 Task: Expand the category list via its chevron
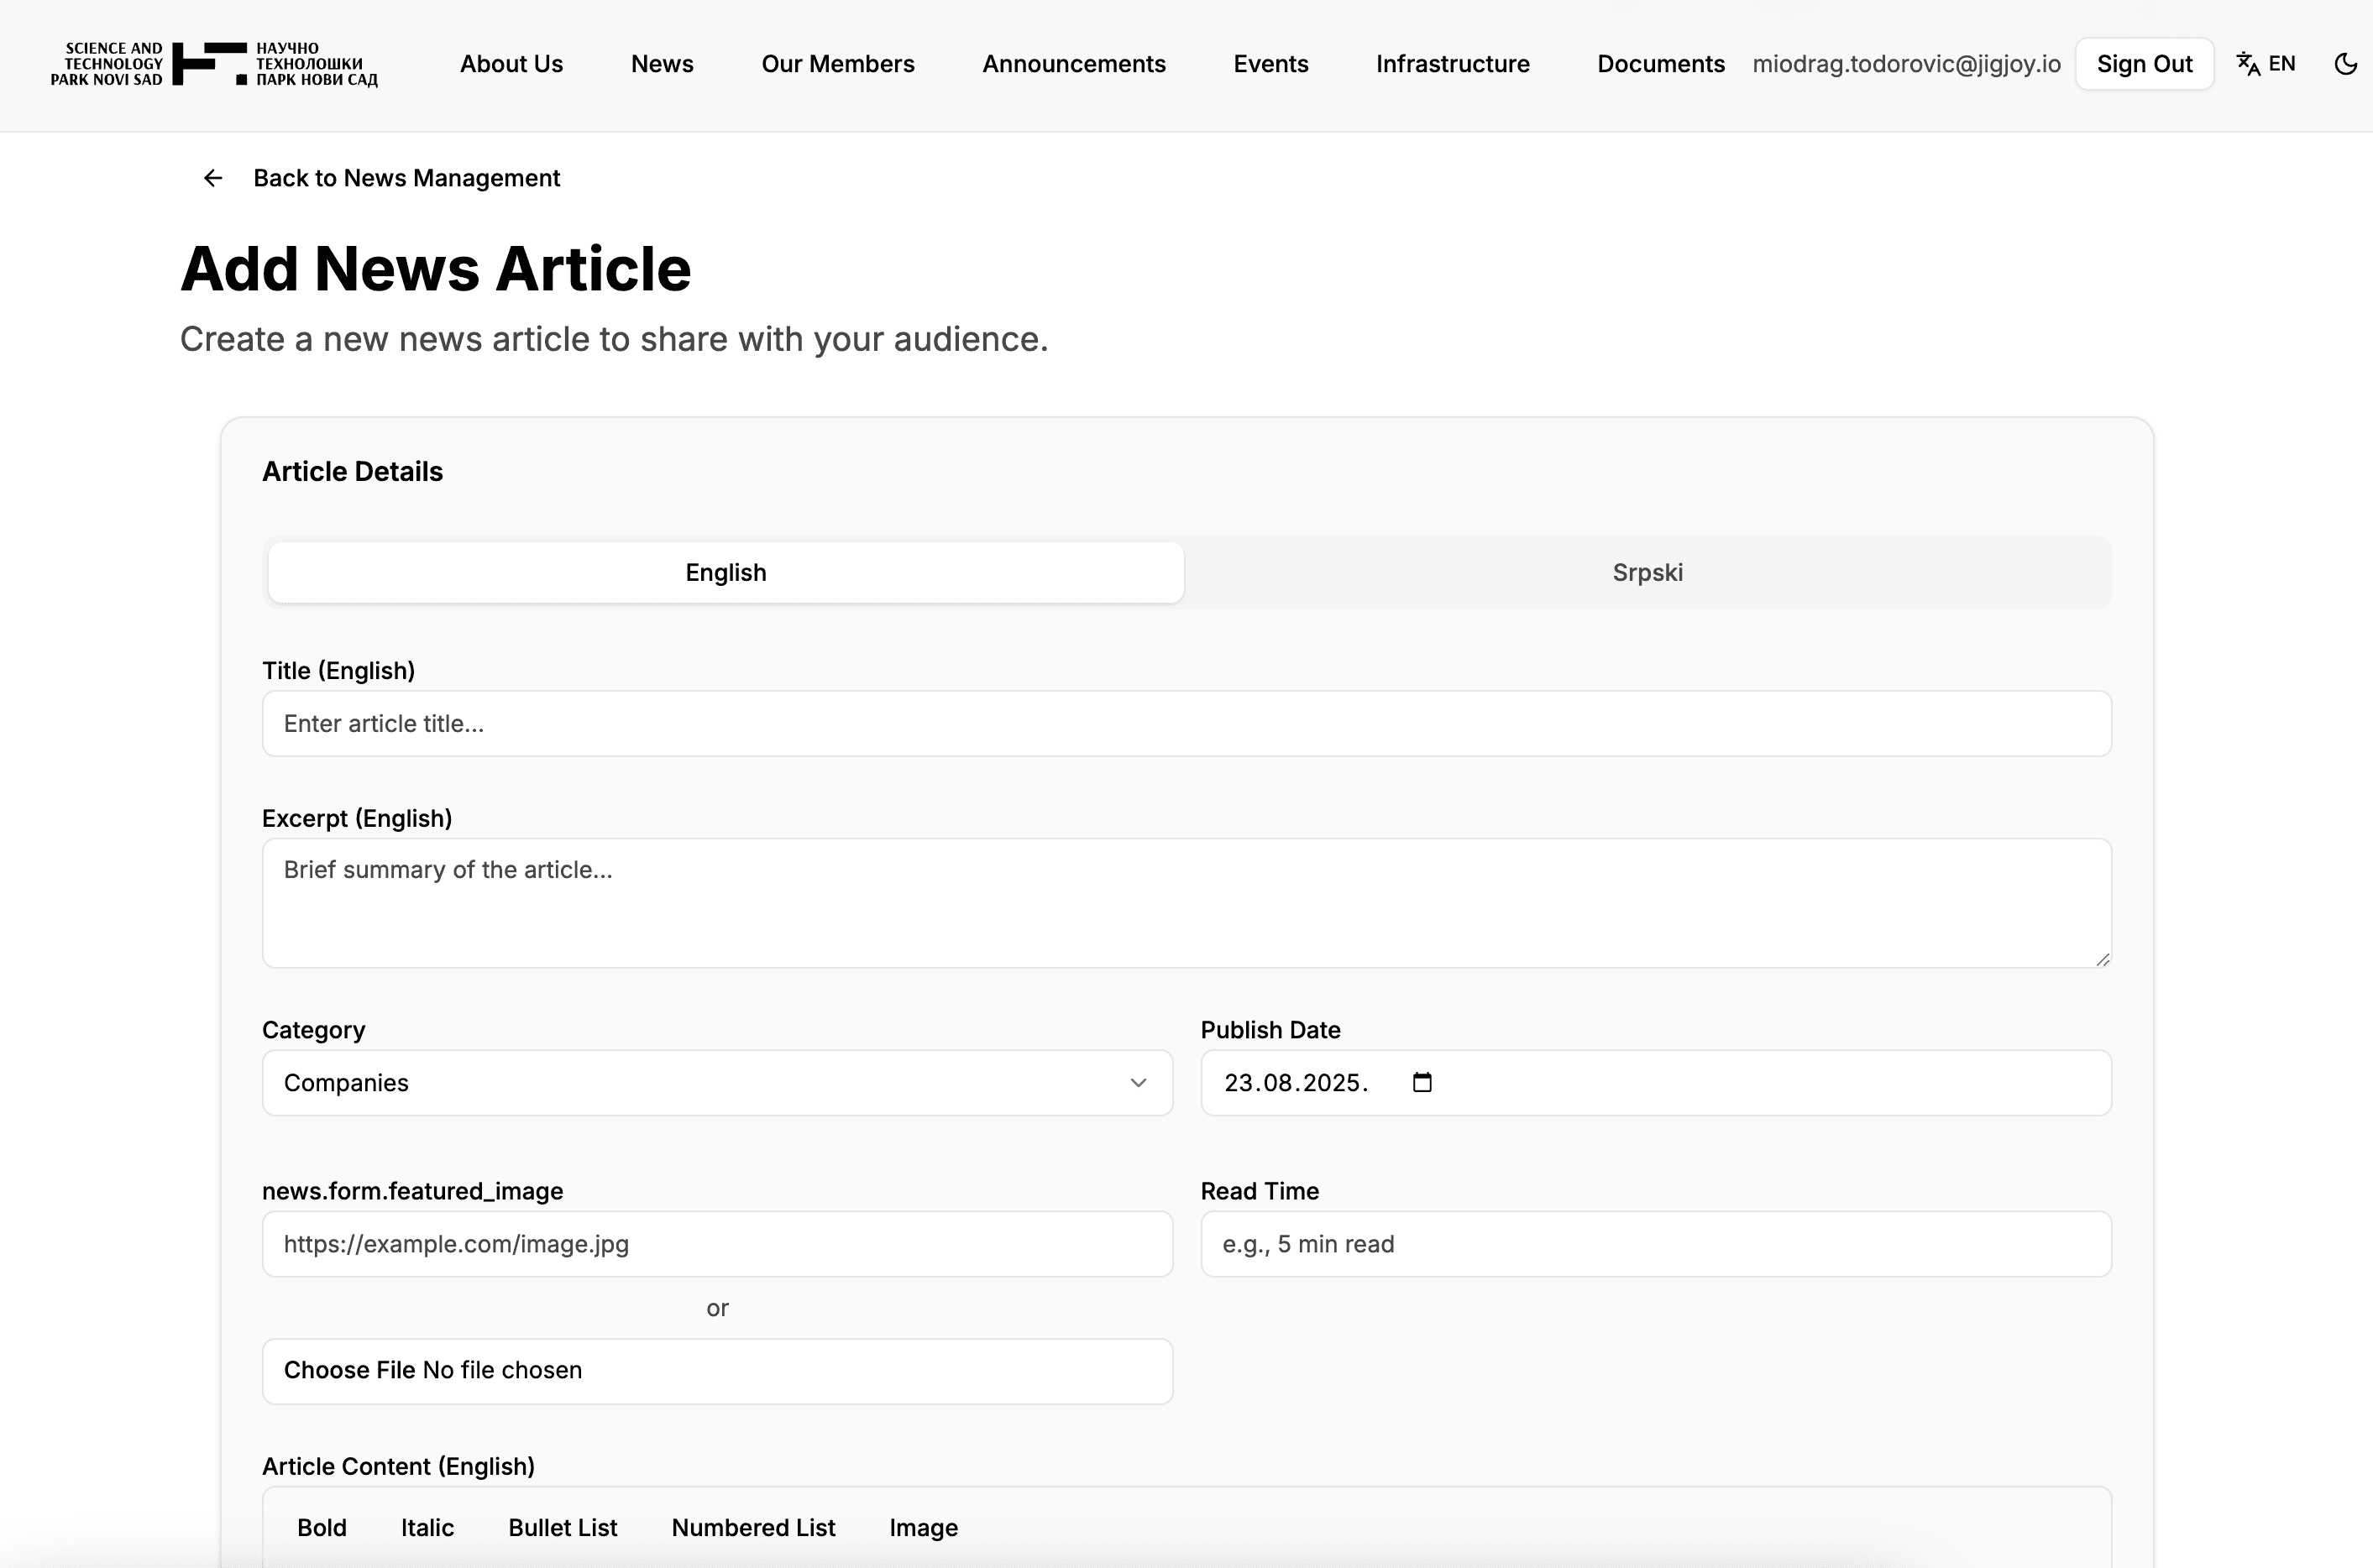1138,1083
